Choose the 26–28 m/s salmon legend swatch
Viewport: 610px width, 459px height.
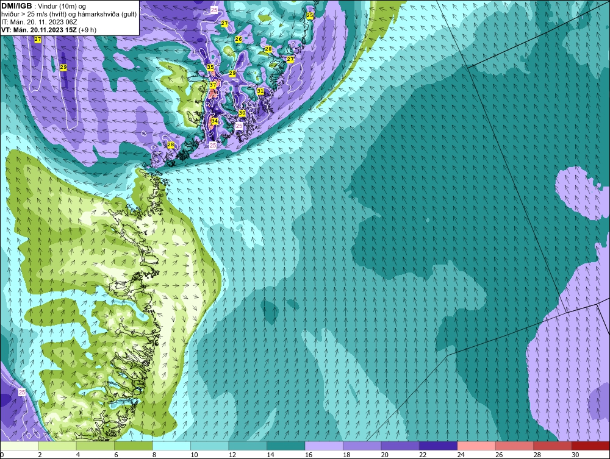click(x=515, y=446)
